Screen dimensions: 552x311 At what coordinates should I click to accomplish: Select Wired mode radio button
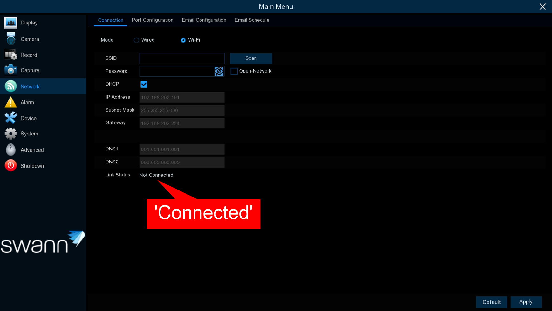[136, 40]
